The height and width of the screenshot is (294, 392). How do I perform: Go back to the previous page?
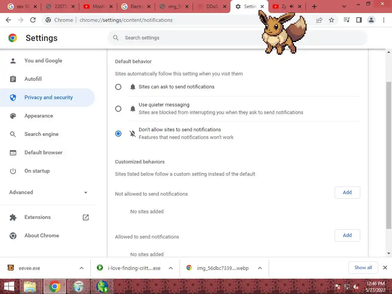(x=8, y=20)
